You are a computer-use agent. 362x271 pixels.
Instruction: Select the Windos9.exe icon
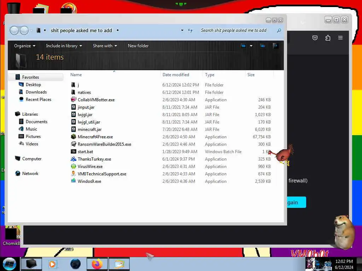click(74, 181)
